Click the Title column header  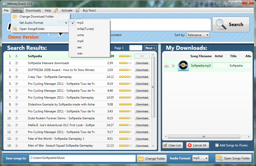pos(233,56)
